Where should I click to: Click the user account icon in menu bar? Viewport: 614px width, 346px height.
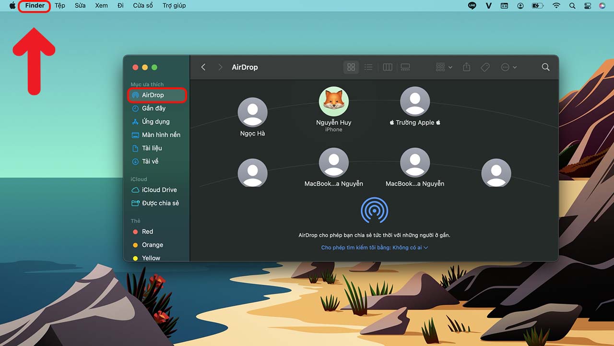[x=520, y=6]
